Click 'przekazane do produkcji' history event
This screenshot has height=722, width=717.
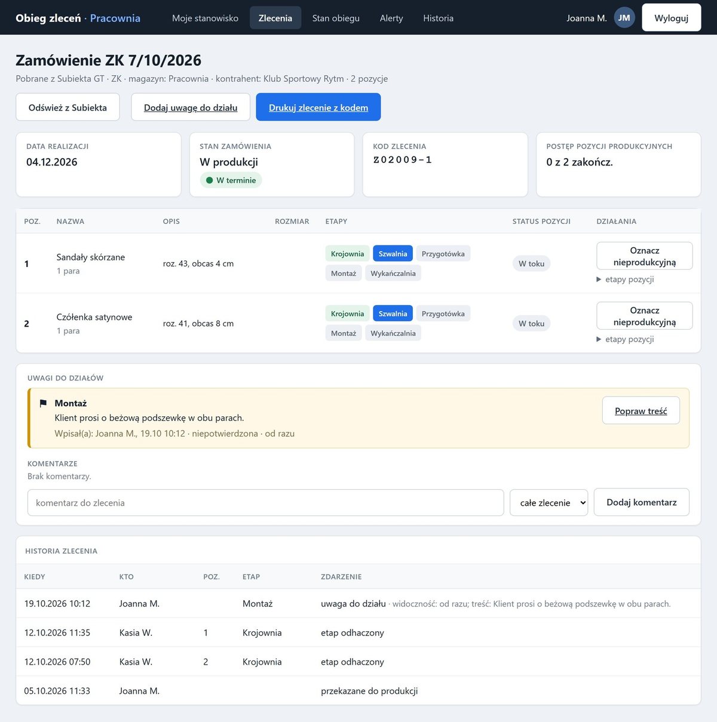coord(369,691)
